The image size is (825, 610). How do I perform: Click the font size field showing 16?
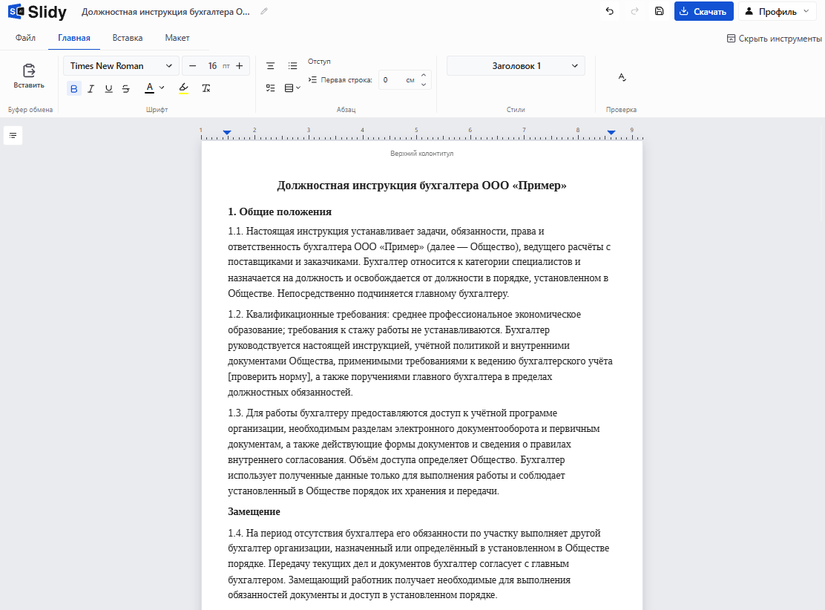click(x=213, y=66)
